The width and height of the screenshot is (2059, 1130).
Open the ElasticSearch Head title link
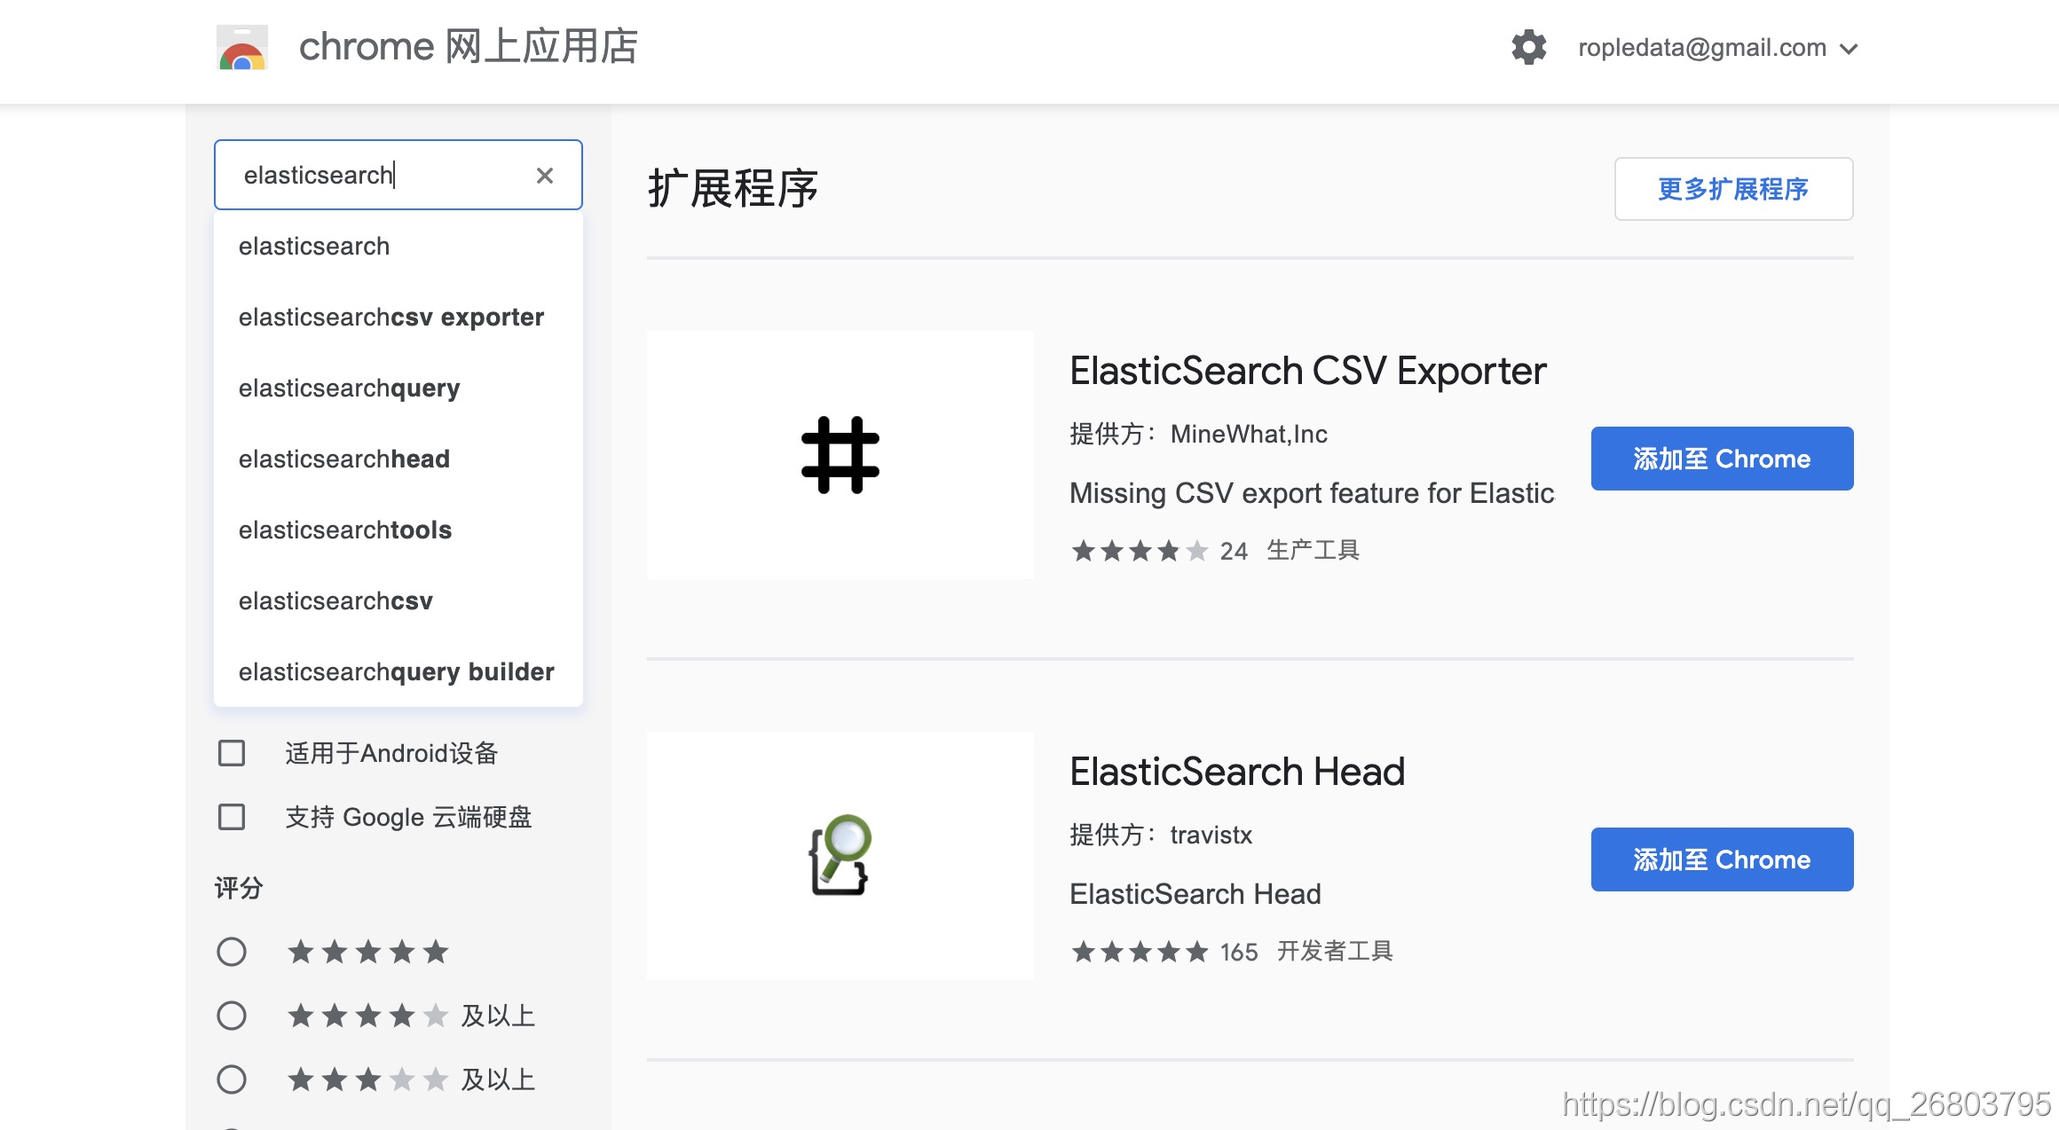click(1237, 772)
